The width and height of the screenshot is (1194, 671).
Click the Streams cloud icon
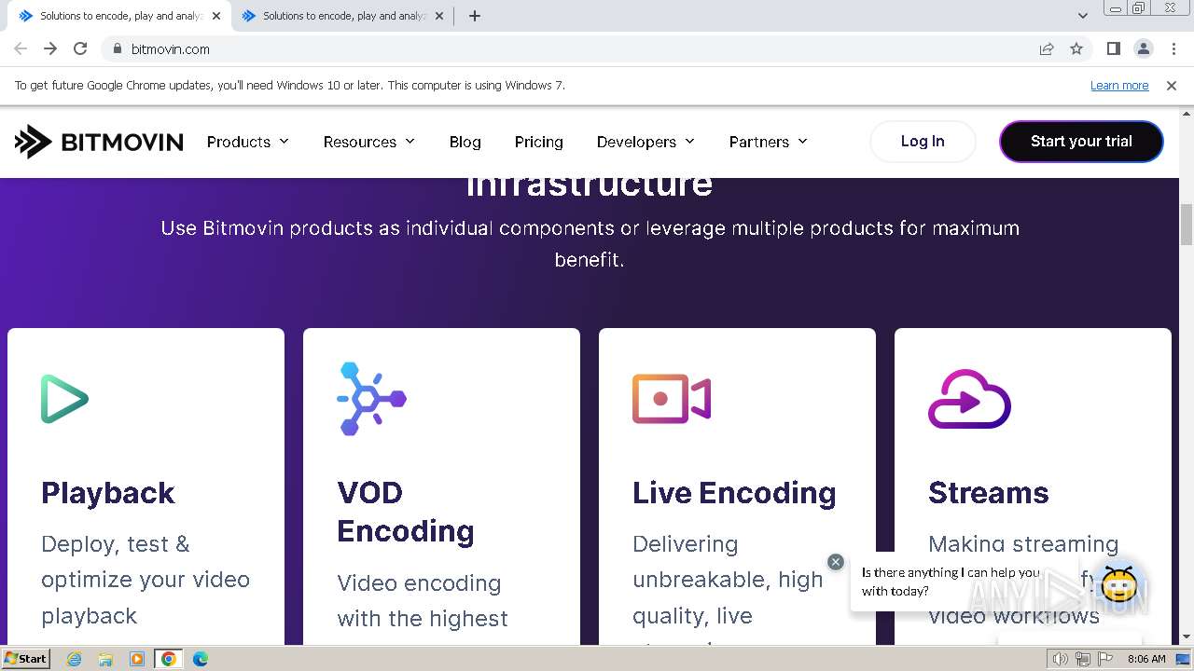point(969,399)
